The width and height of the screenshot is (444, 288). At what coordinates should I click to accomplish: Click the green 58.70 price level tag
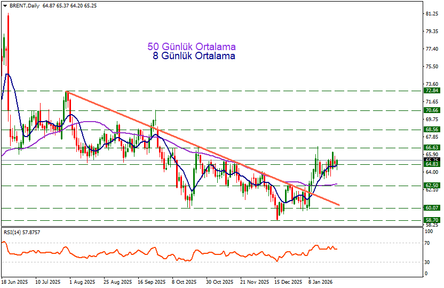[431, 220]
